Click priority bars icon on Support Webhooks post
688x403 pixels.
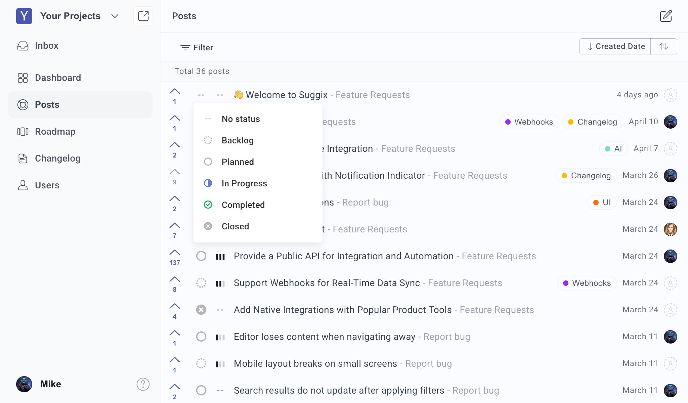pyautogui.click(x=220, y=283)
